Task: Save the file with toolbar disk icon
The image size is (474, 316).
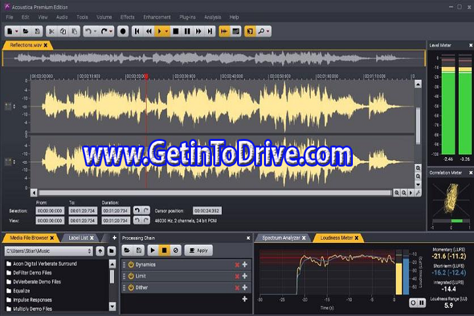Action: [37, 31]
